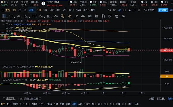The width and height of the screenshot is (173, 107).
Task: Switch to the LTC ticker tab
Action: 73,3
